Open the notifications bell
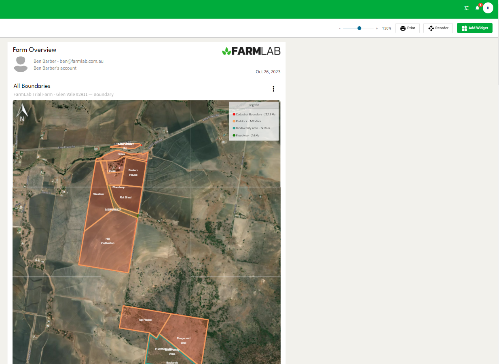The width and height of the screenshot is (499, 364). pyautogui.click(x=477, y=8)
